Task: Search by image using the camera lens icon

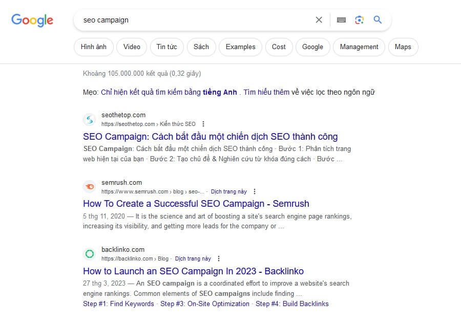Action: click(359, 20)
